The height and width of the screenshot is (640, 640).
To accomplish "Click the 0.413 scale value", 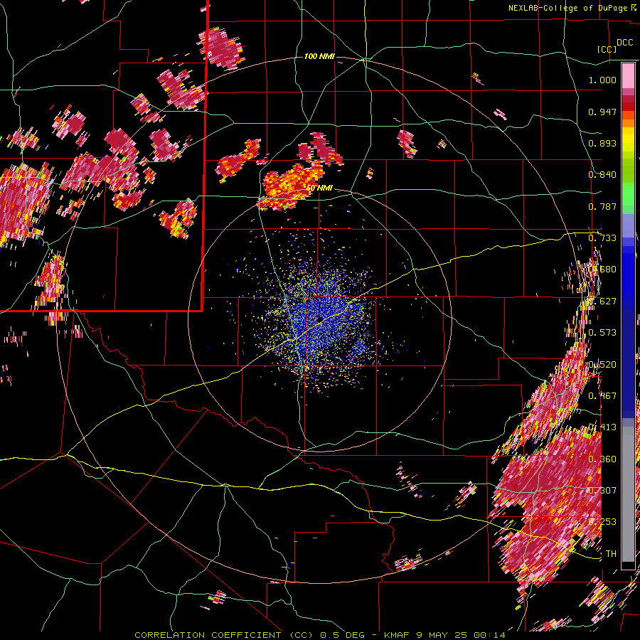I will pos(602,427).
